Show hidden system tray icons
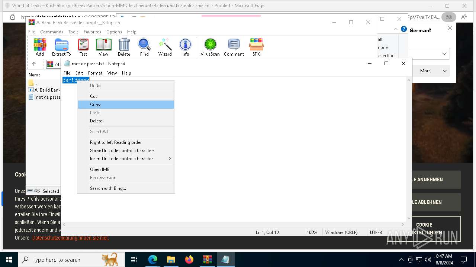Viewport: 476px width, 267px height. click(x=401, y=260)
